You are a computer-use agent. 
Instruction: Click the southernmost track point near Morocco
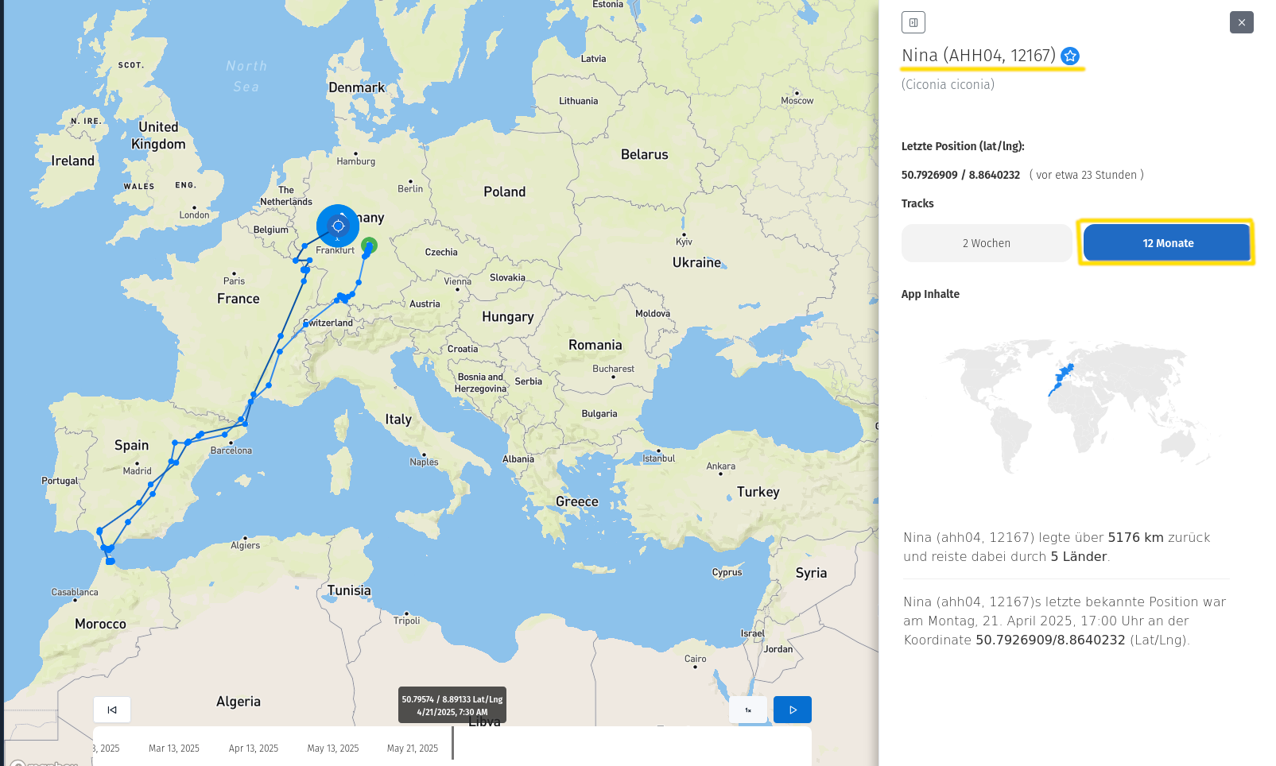[111, 562]
